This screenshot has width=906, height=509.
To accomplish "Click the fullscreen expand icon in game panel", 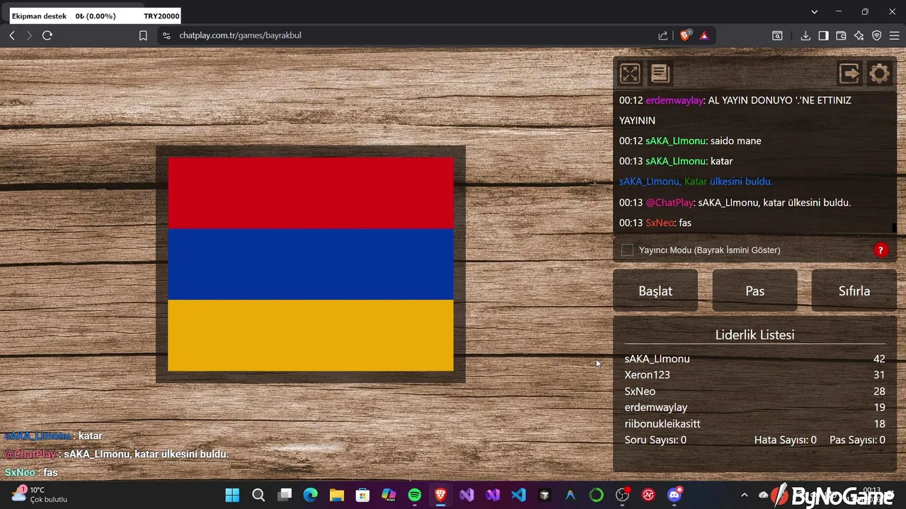I will [x=629, y=74].
